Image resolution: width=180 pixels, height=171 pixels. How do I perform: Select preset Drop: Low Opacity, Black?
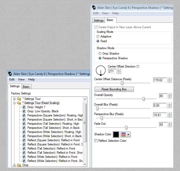click(43, 111)
